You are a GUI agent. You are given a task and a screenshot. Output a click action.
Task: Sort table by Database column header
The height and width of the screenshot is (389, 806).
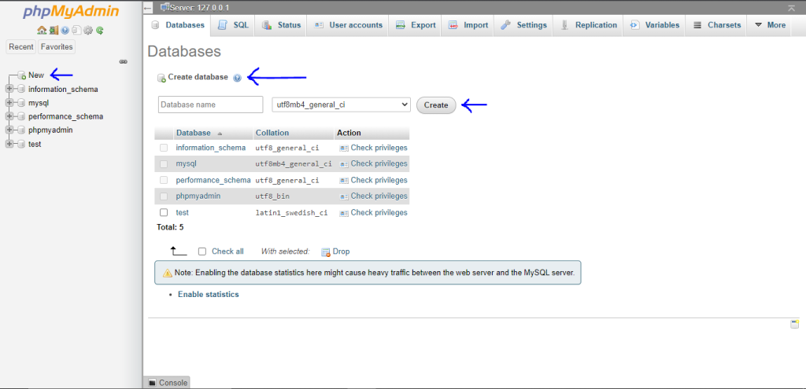pyautogui.click(x=194, y=133)
